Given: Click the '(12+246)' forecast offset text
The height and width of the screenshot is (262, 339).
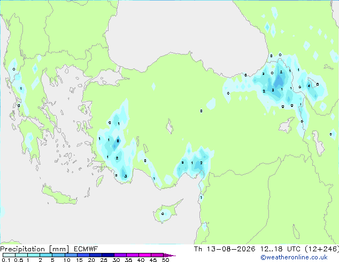Looking at the screenshot, I should 322,249.
